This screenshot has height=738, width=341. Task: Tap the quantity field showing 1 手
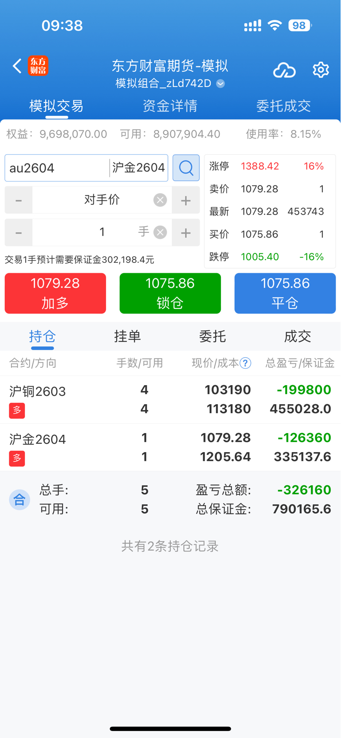102,232
